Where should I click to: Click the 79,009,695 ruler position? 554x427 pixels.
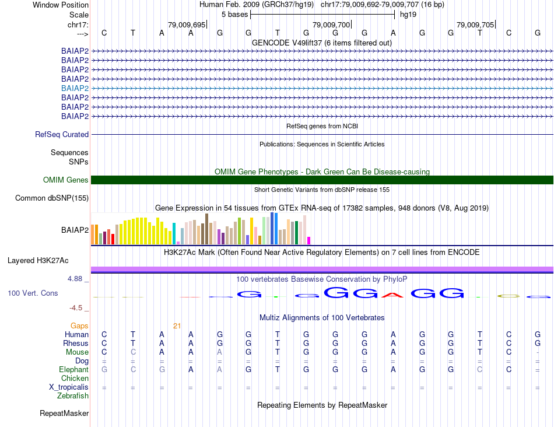click(187, 24)
